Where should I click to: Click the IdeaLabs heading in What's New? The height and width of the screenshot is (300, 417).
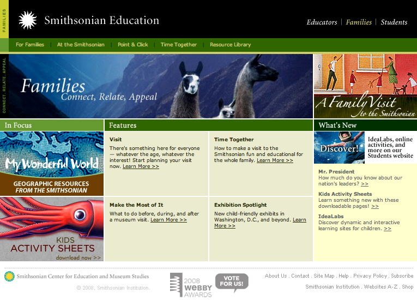tap(331, 217)
